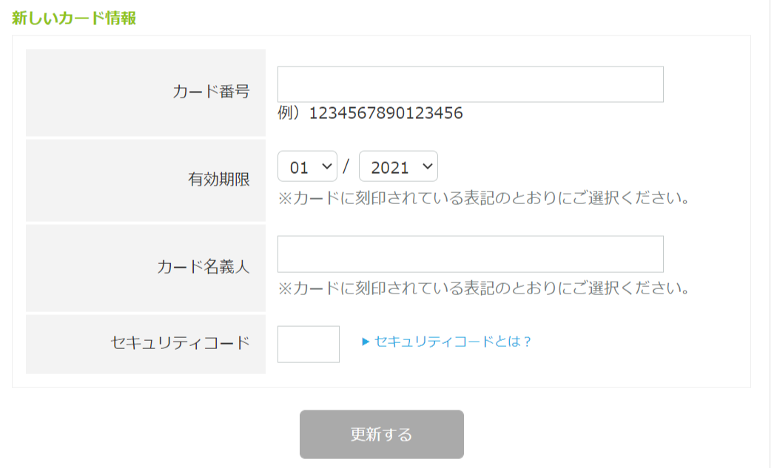The image size is (777, 468).
Task: Submit with the 更新する button
Action: tap(382, 434)
